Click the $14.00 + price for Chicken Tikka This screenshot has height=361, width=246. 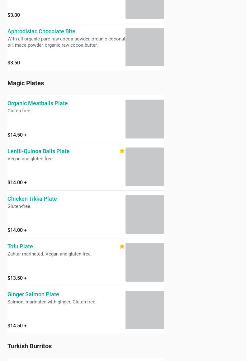[17, 230]
